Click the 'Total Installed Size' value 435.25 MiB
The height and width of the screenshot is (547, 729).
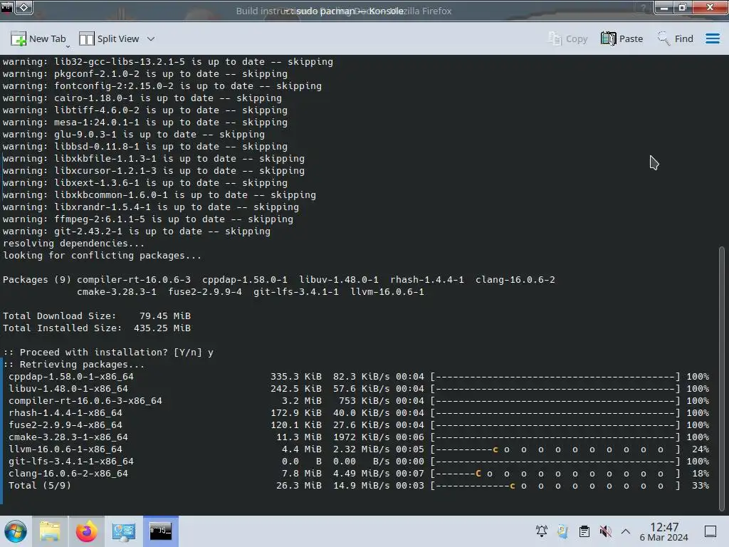click(162, 328)
